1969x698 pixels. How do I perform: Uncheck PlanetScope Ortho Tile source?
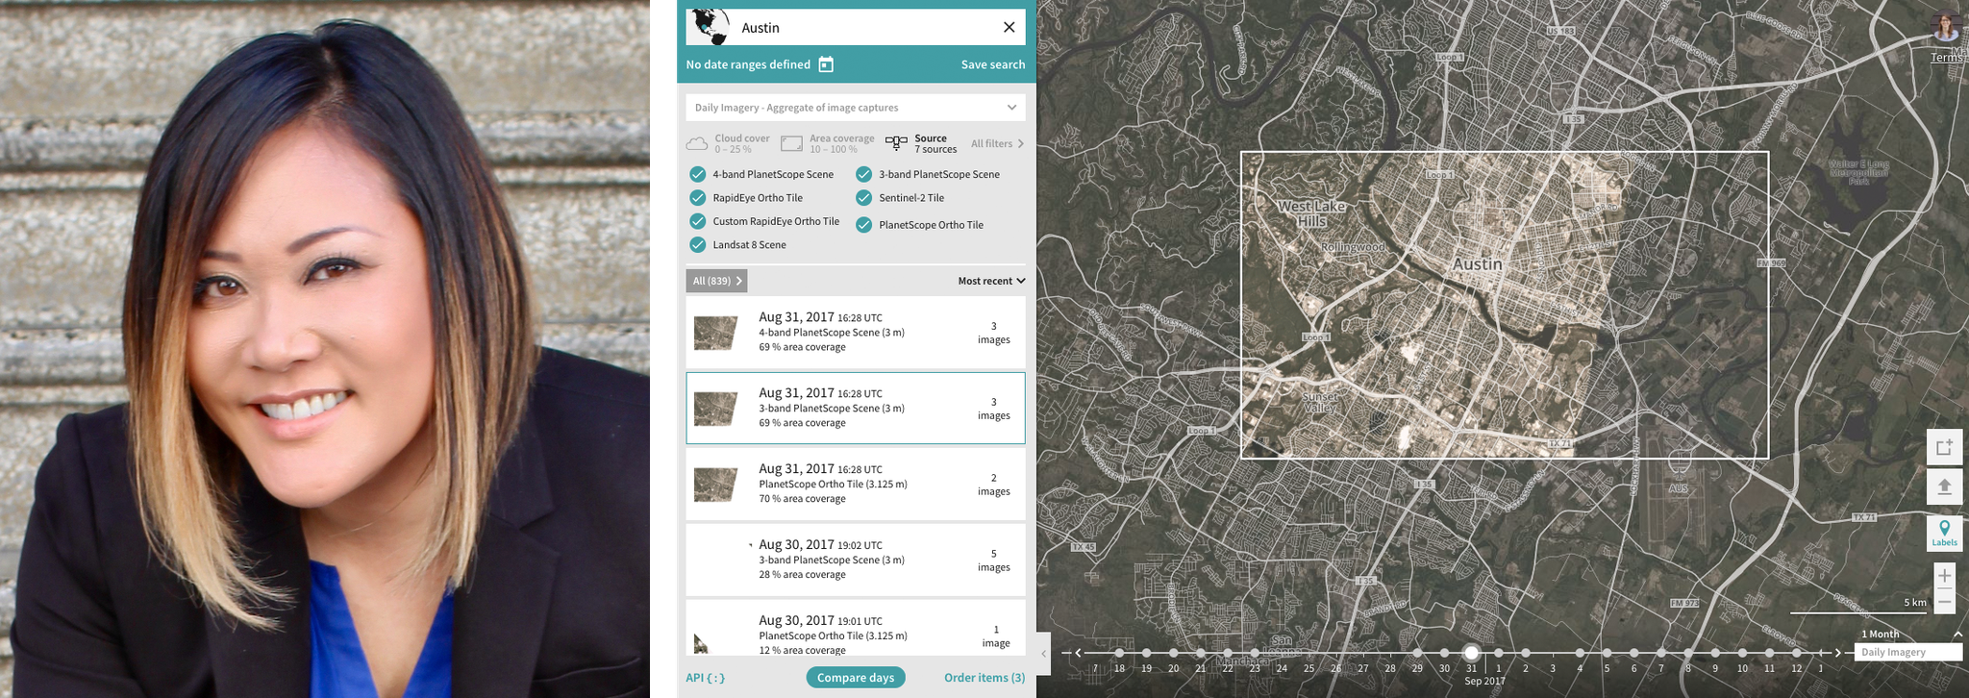(864, 225)
